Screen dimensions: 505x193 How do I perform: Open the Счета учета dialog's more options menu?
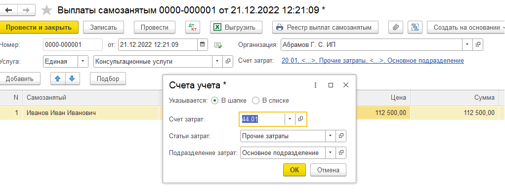tap(315, 85)
